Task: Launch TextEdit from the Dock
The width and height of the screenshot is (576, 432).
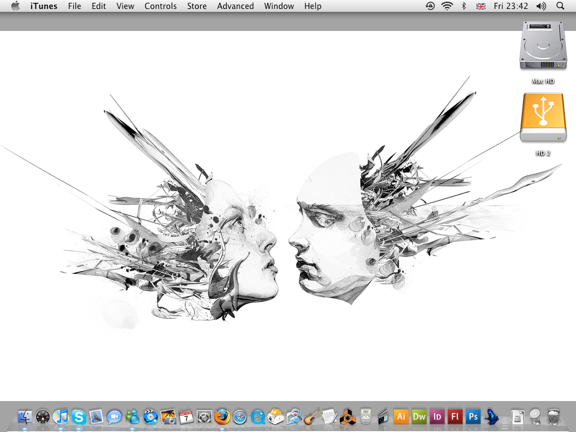Action: tap(330, 417)
